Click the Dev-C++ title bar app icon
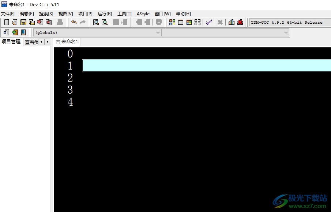Image resolution: width=331 pixels, height=212 pixels. click(4, 4)
